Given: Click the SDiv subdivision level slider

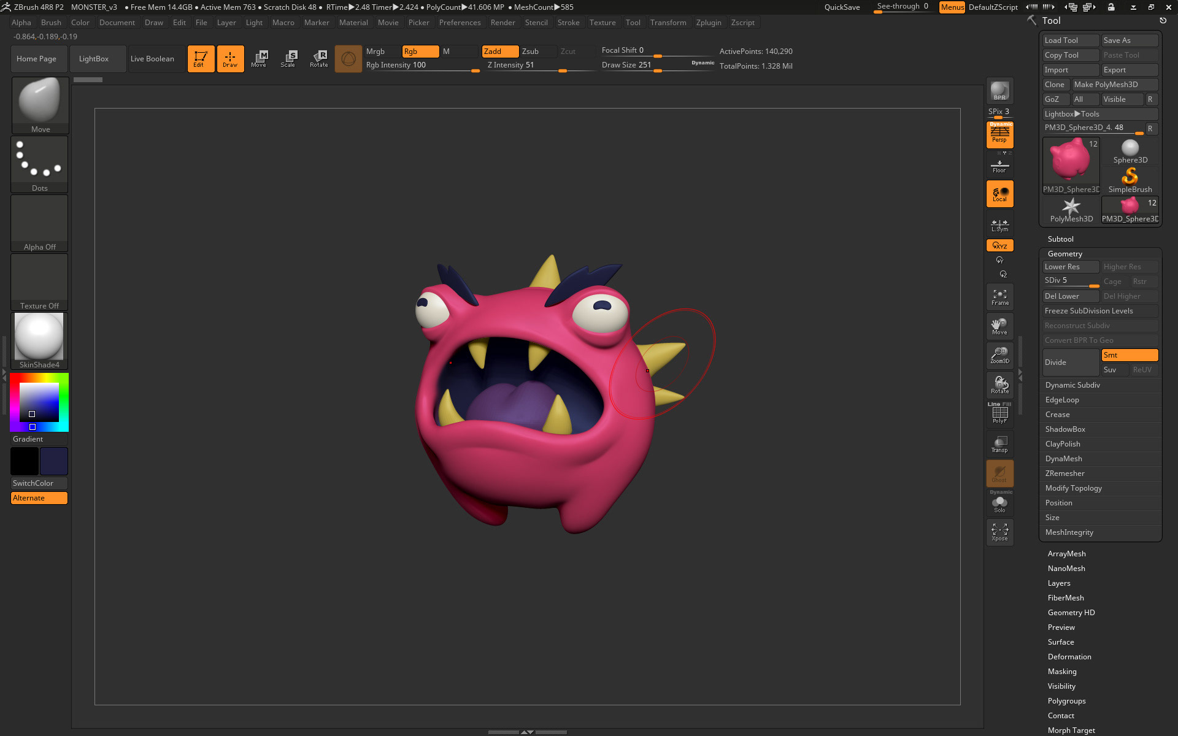Looking at the screenshot, I should 1070,281.
